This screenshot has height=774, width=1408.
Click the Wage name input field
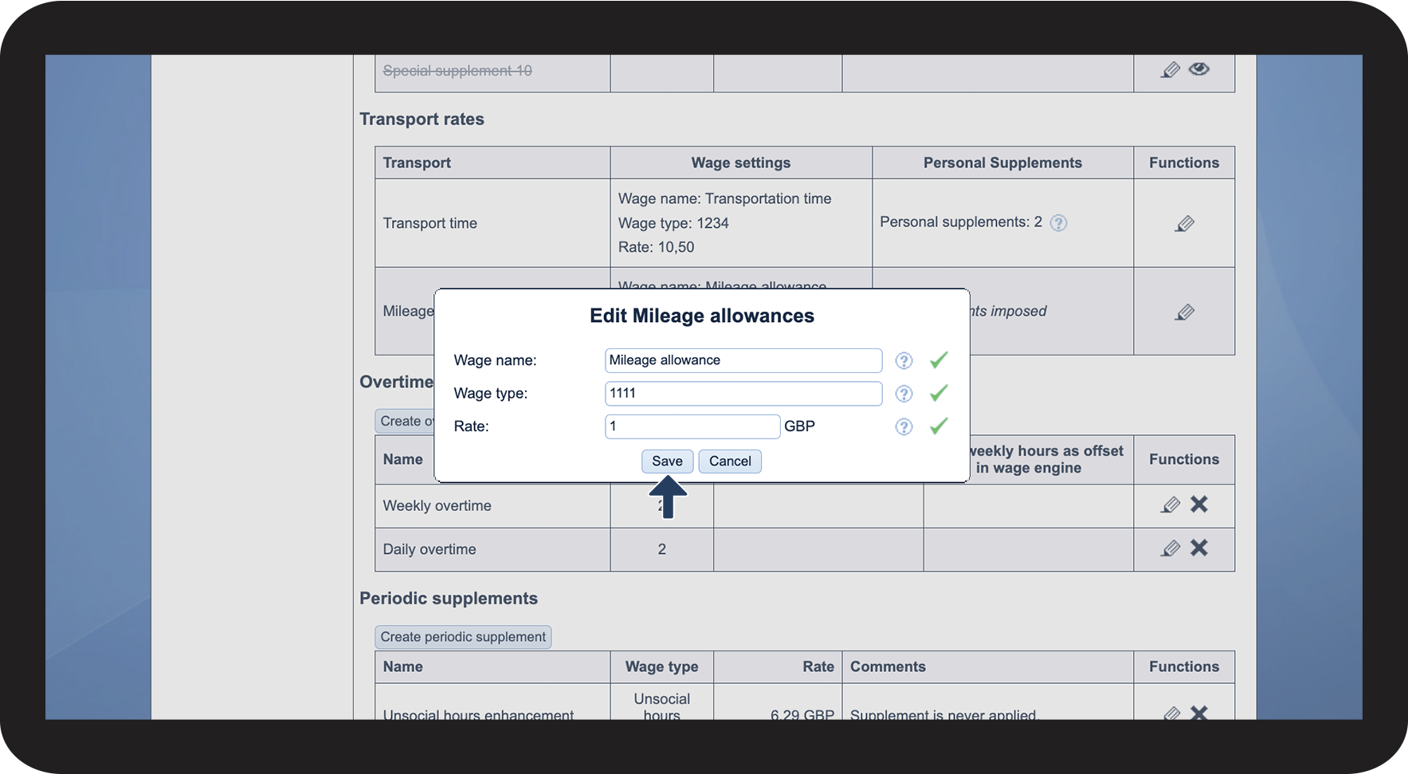click(743, 360)
